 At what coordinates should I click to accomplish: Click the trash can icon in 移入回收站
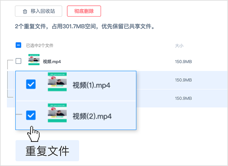click(x=25, y=11)
